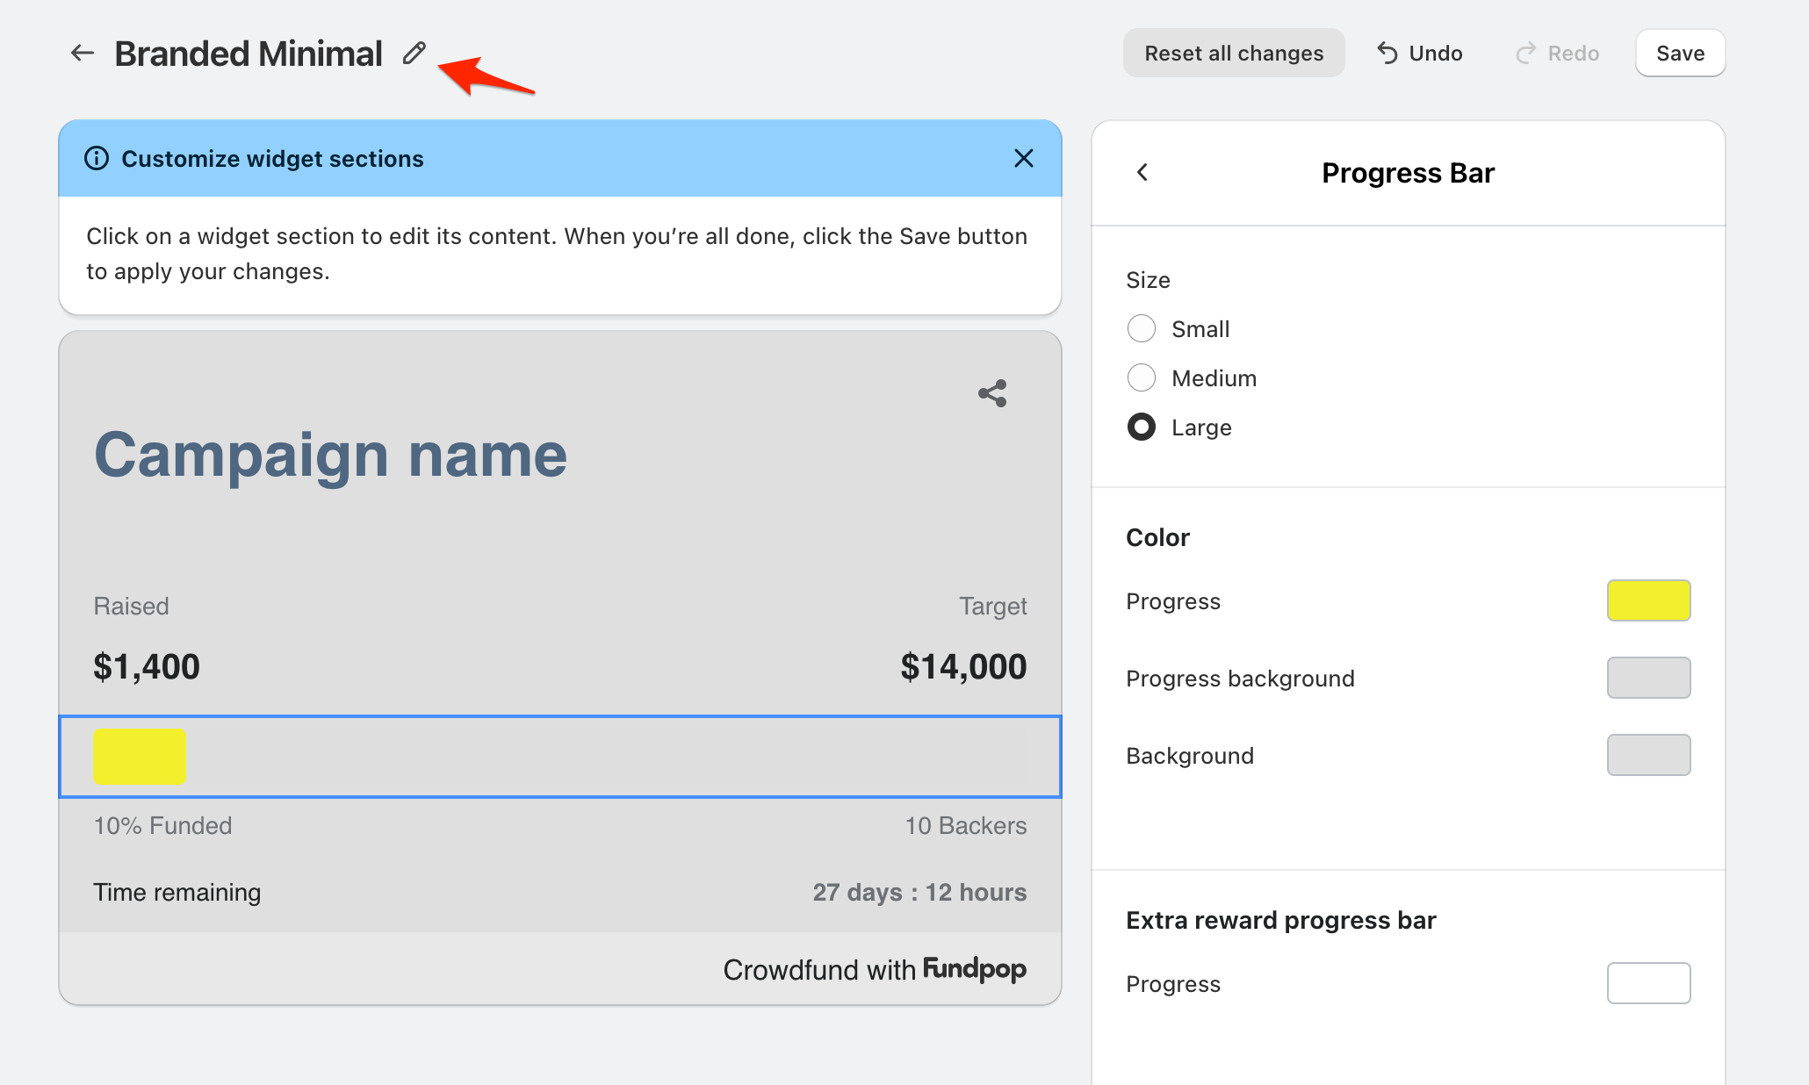Dismiss the Customize widget sections banner
The width and height of the screenshot is (1809, 1085).
pos(1023,158)
